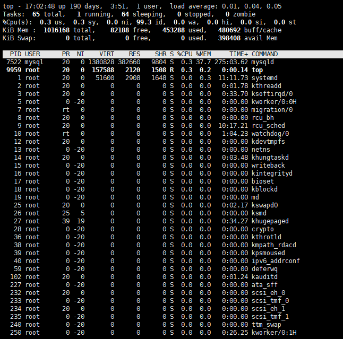Click the TIME+ column header
The image size is (343, 339).
pos(238,54)
